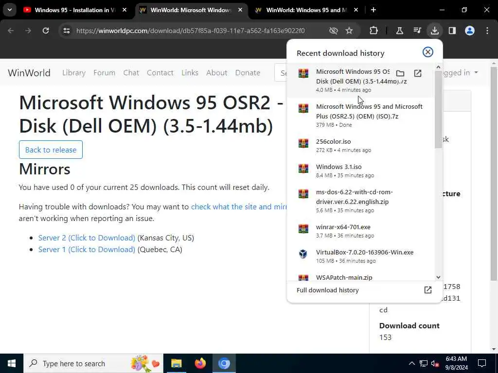Download from Server 2 Kansas City
Viewport: 498px width, 373px height.
pyautogui.click(x=87, y=238)
